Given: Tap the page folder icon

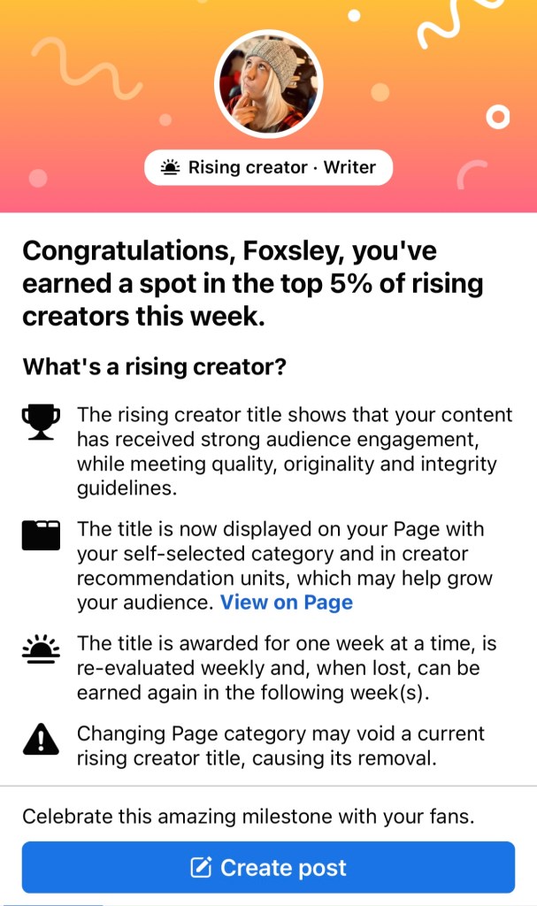Looking at the screenshot, I should click(x=40, y=536).
